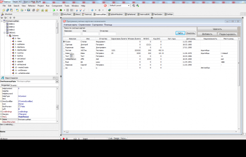Open the component selector dropdown in Object Inspector
The image size is (246, 157).
57,81
